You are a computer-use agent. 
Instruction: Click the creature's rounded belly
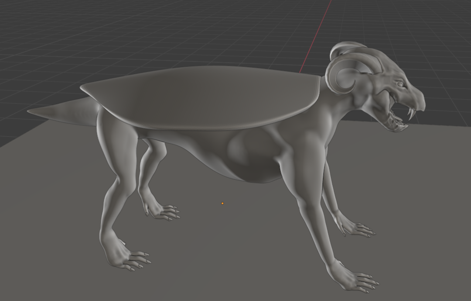pyautogui.click(x=255, y=156)
